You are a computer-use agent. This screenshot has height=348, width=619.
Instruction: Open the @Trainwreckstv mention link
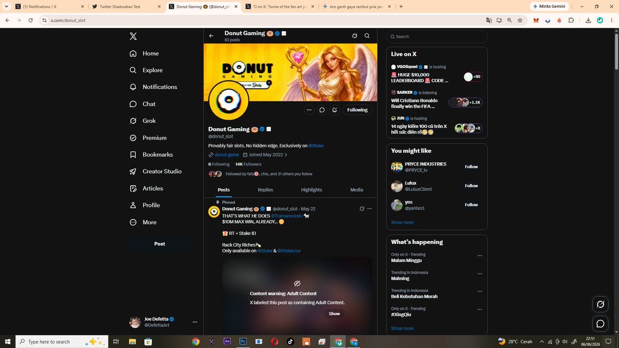pos(286,216)
